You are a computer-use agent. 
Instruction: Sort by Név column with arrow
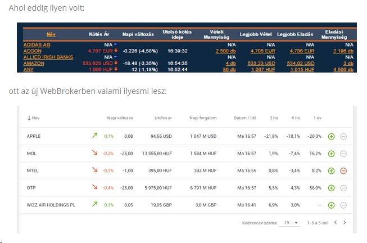(x=33, y=118)
